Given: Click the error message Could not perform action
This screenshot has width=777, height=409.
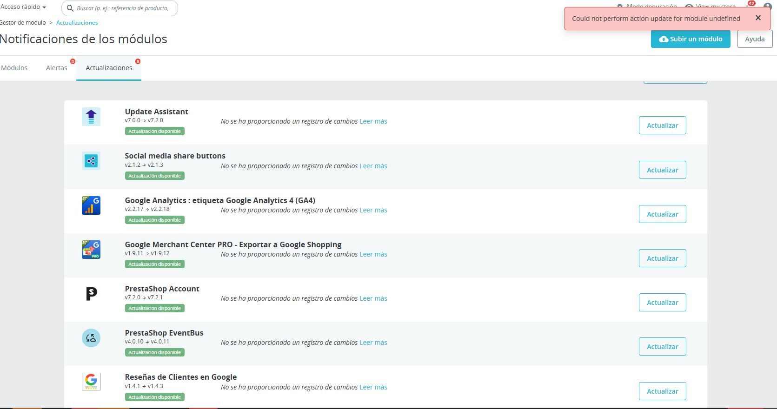Looking at the screenshot, I should click(x=656, y=19).
